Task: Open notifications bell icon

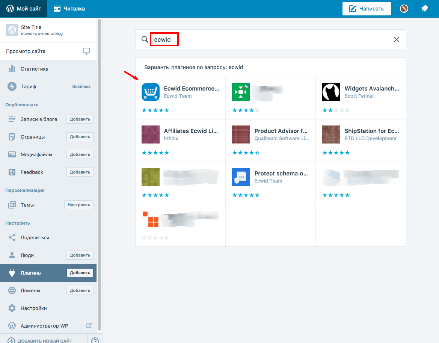Action: [x=424, y=9]
